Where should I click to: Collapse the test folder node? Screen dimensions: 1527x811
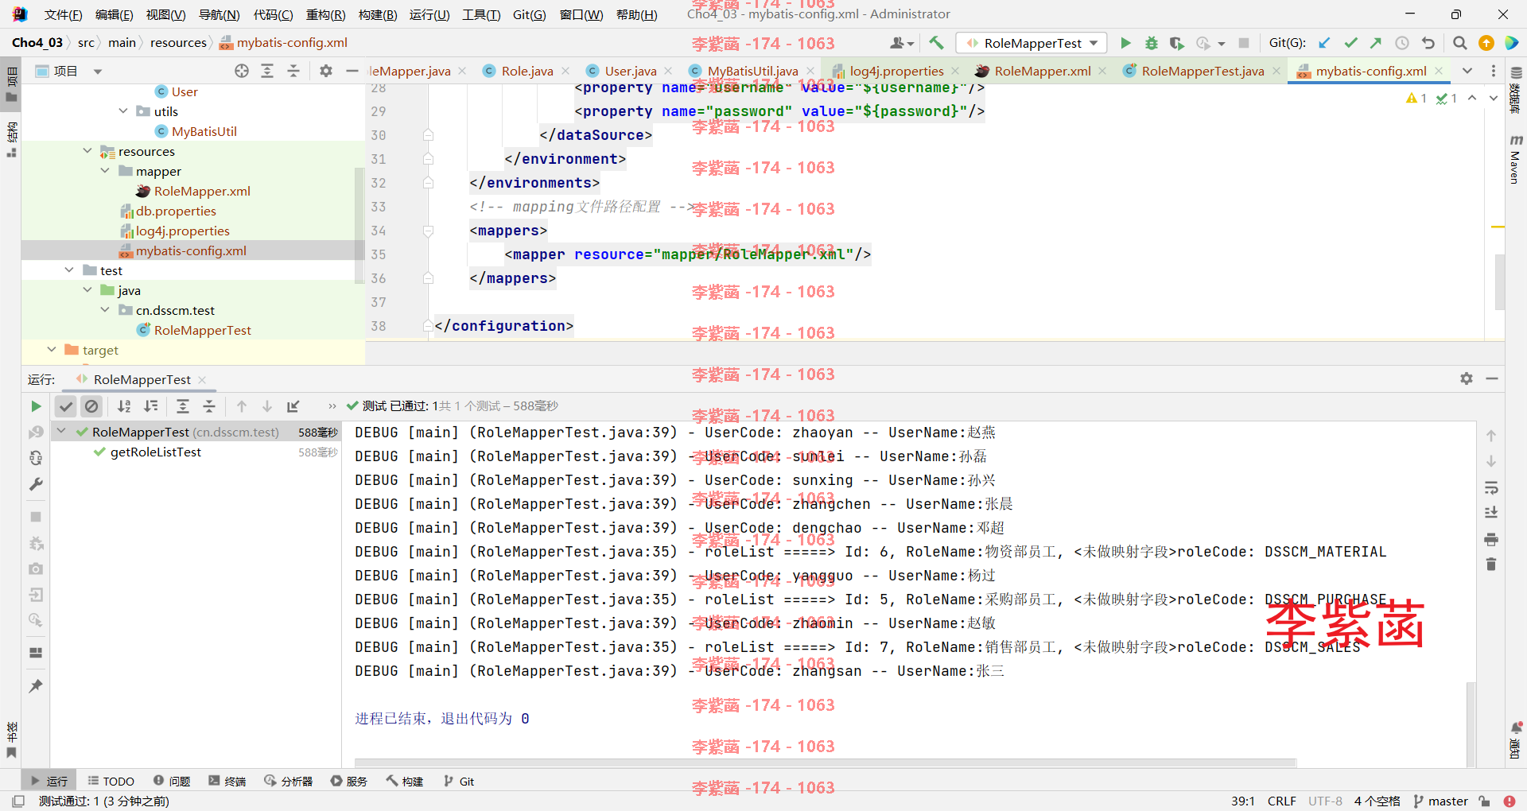coord(69,270)
